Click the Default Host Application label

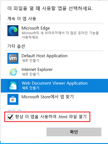coord(45,56)
